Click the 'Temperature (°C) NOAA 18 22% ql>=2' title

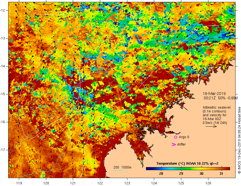point(187,164)
